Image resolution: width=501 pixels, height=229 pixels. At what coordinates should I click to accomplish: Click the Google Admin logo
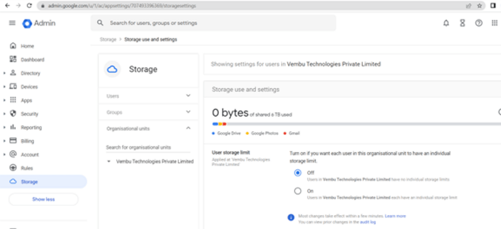(x=39, y=23)
